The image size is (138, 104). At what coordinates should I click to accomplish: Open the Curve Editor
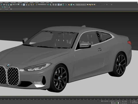(x=61, y=5)
